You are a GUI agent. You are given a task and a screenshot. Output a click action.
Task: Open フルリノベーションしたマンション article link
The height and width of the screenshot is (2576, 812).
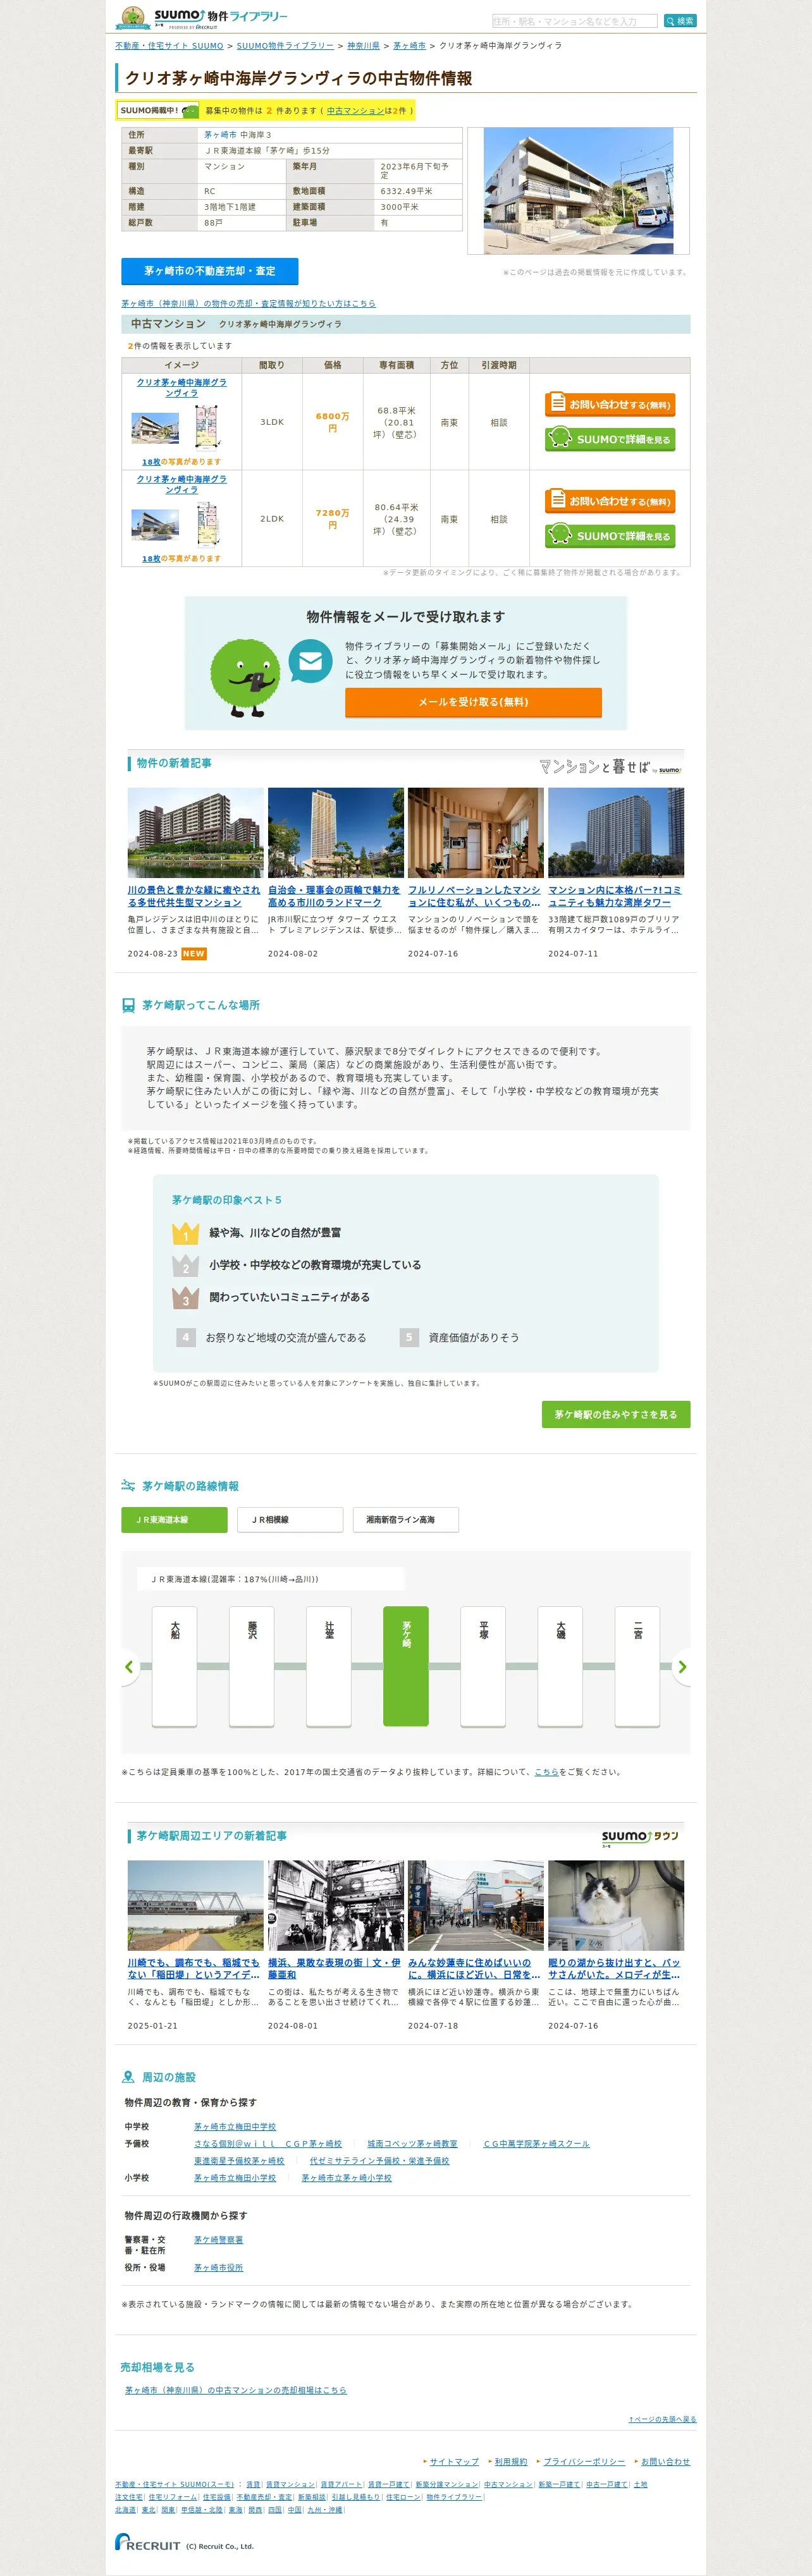pyautogui.click(x=474, y=896)
